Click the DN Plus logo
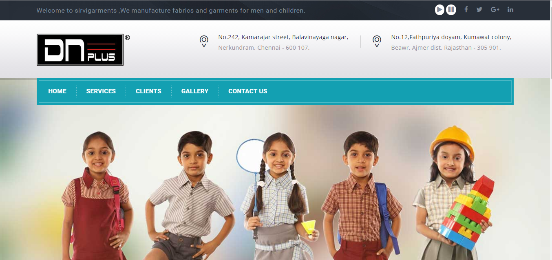552x260 pixels. (80, 50)
